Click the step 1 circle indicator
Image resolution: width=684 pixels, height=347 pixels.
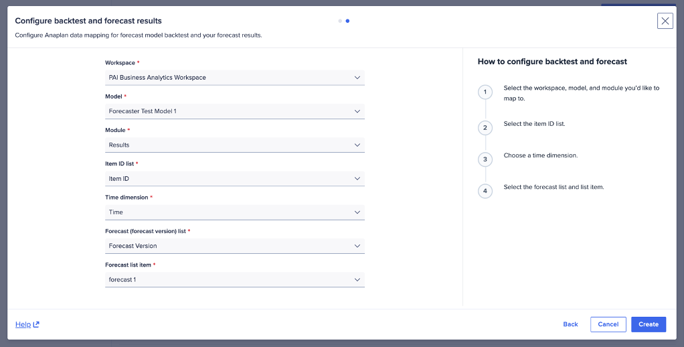pos(485,92)
